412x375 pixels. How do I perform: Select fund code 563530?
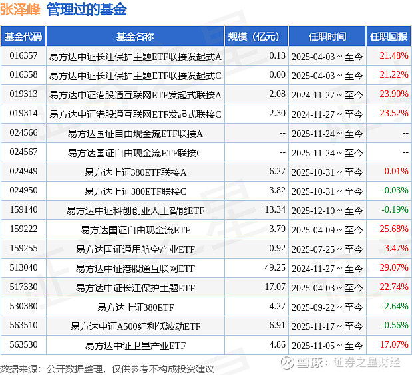point(23,345)
